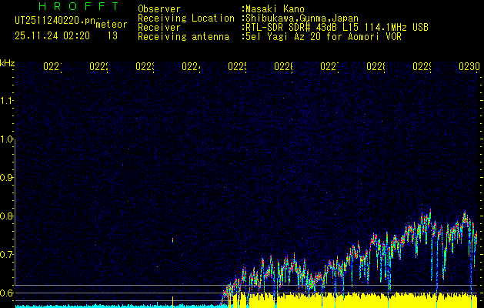Click the RTL-SDR receiver description line

point(336,27)
